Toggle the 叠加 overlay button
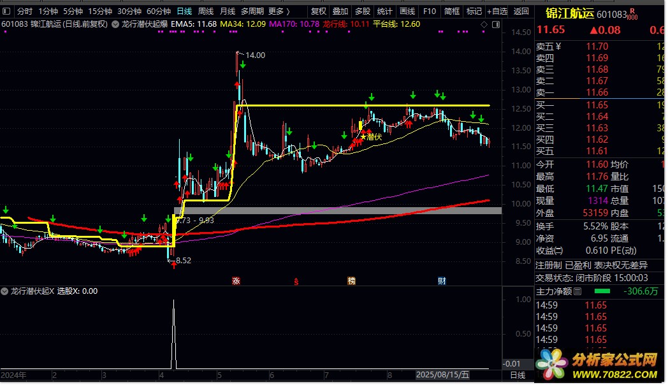The height and width of the screenshot is (385, 668). click(340, 11)
